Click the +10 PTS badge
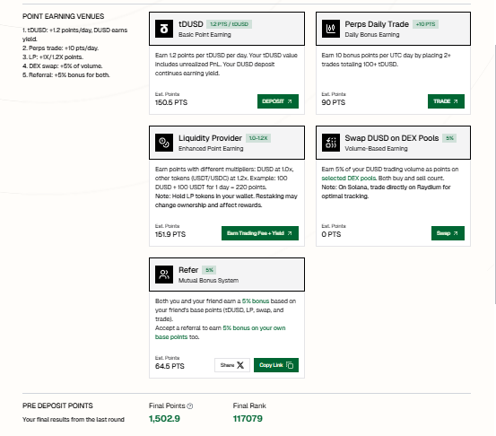The image size is (496, 436). [x=425, y=24]
